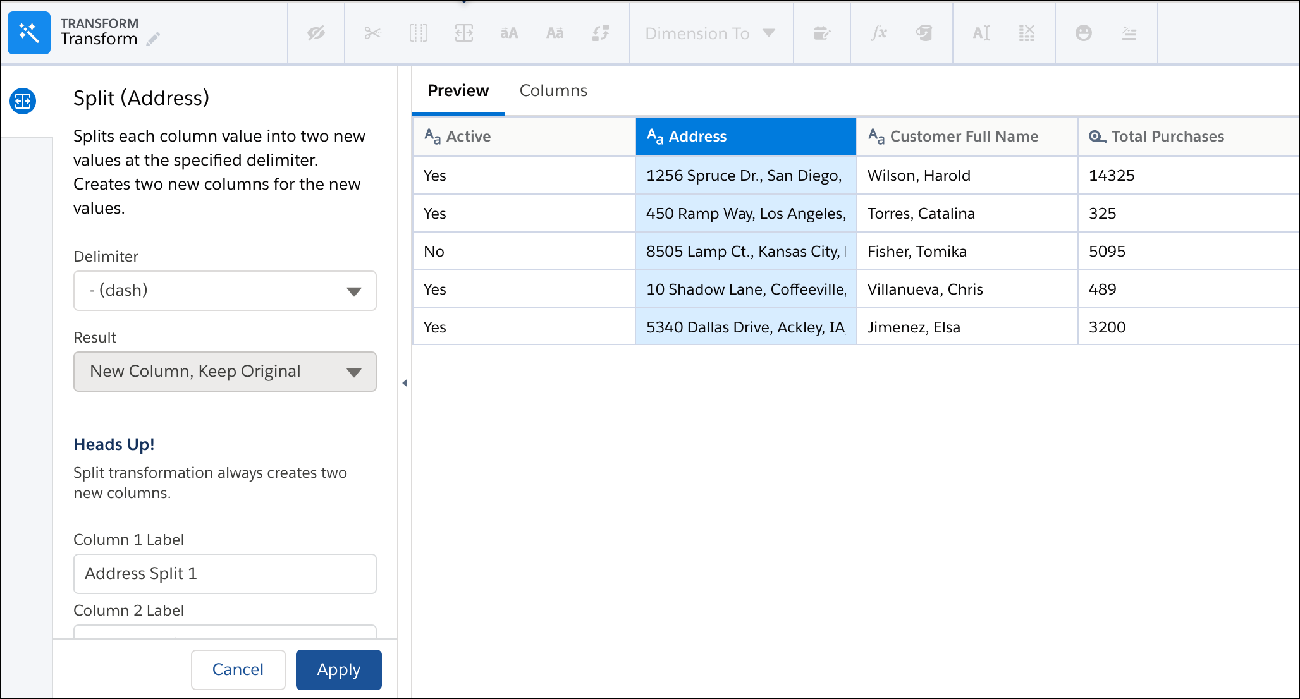Click the Column 1 Label input field
Image resolution: width=1300 pixels, height=699 pixels.
(224, 573)
